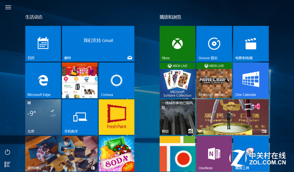Open the 北京 weather tile
Image resolution: width=294 pixels, height=172 pixels.
click(43, 117)
